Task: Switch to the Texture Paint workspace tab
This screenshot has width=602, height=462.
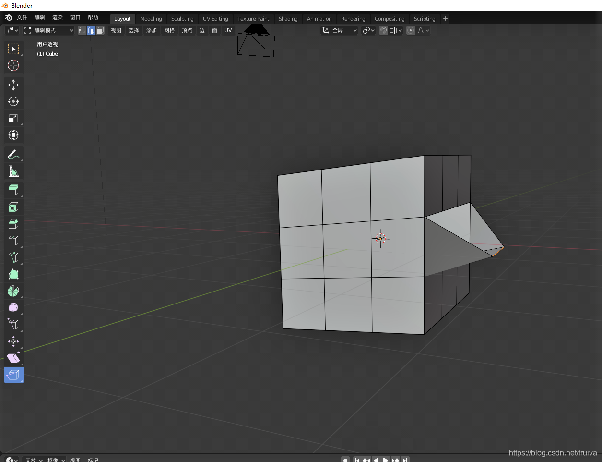Action: (x=253, y=19)
